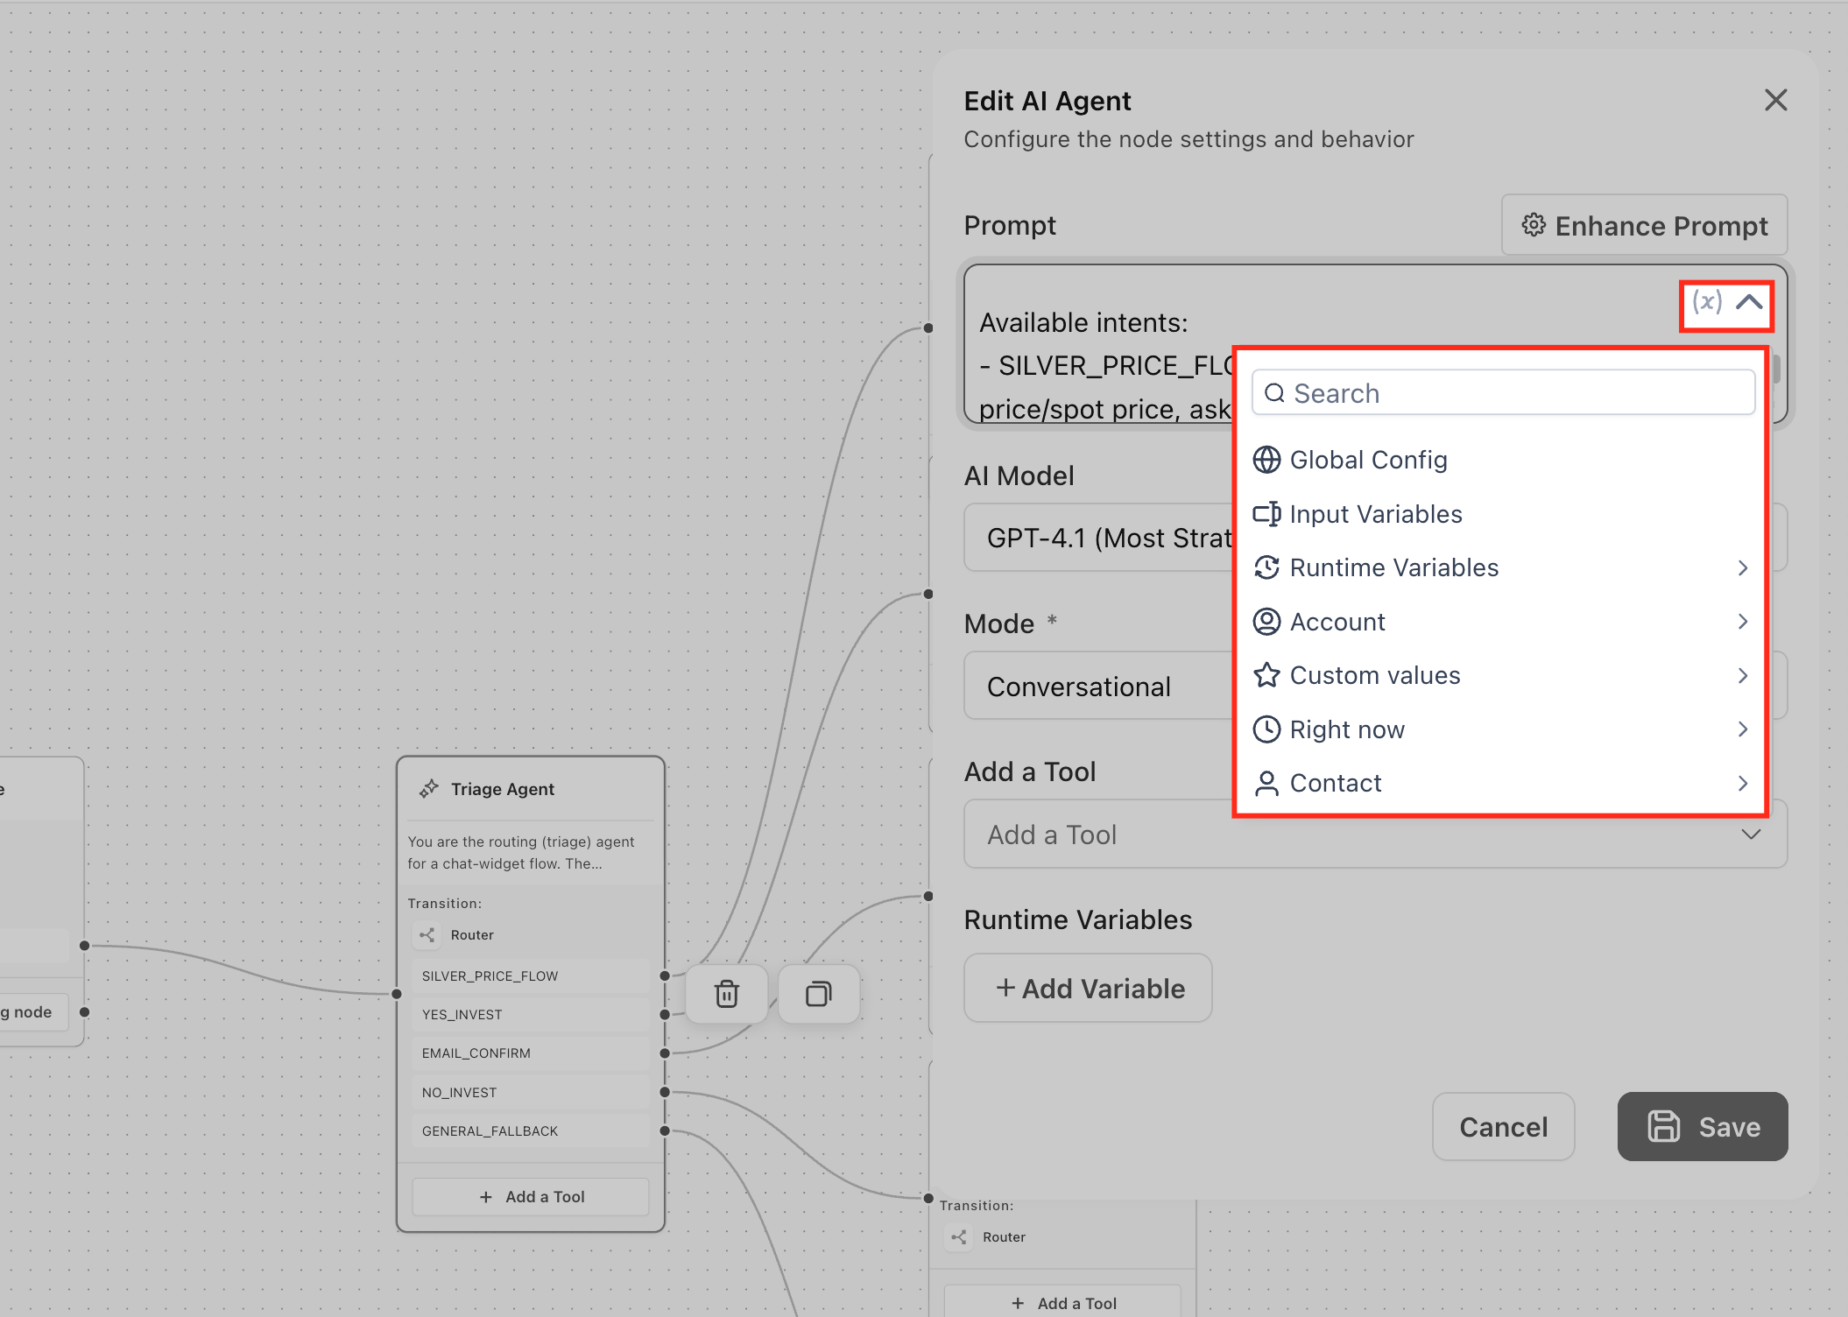Click the (x) variable insert icon

[x=1706, y=302]
